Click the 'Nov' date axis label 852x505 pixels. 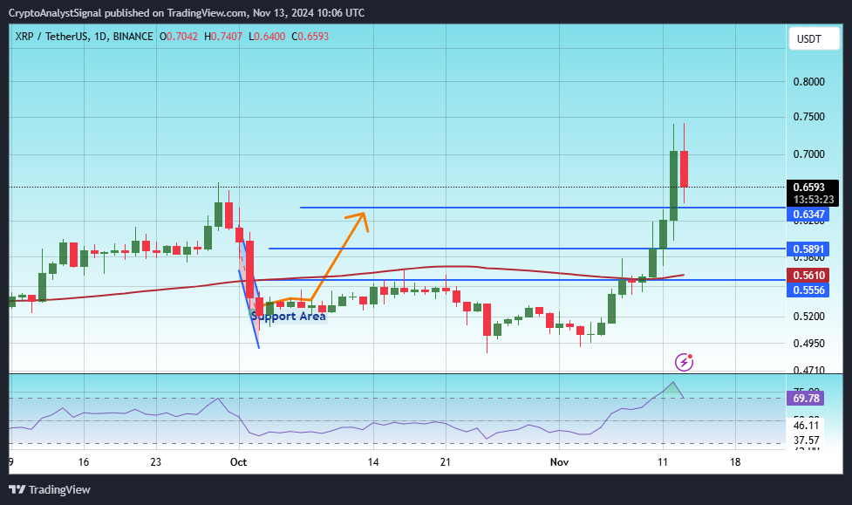(x=559, y=462)
